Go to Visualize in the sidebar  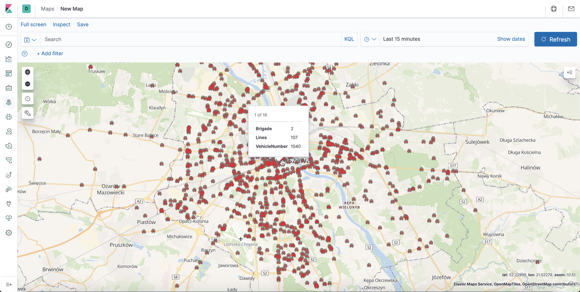(x=9, y=59)
